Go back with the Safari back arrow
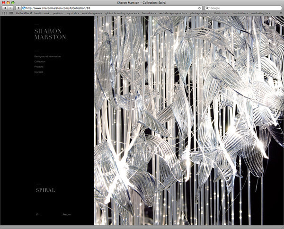Image resolution: width=284 pixels, height=229 pixels. tap(5, 8)
